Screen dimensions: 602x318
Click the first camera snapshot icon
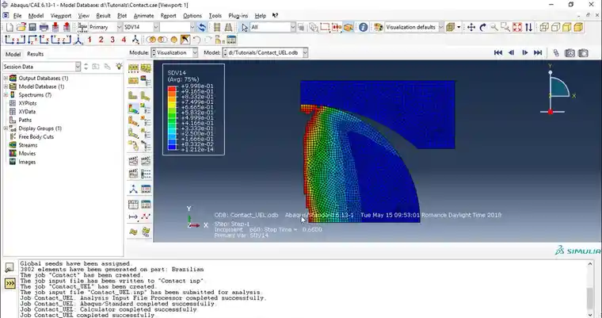pos(570,52)
